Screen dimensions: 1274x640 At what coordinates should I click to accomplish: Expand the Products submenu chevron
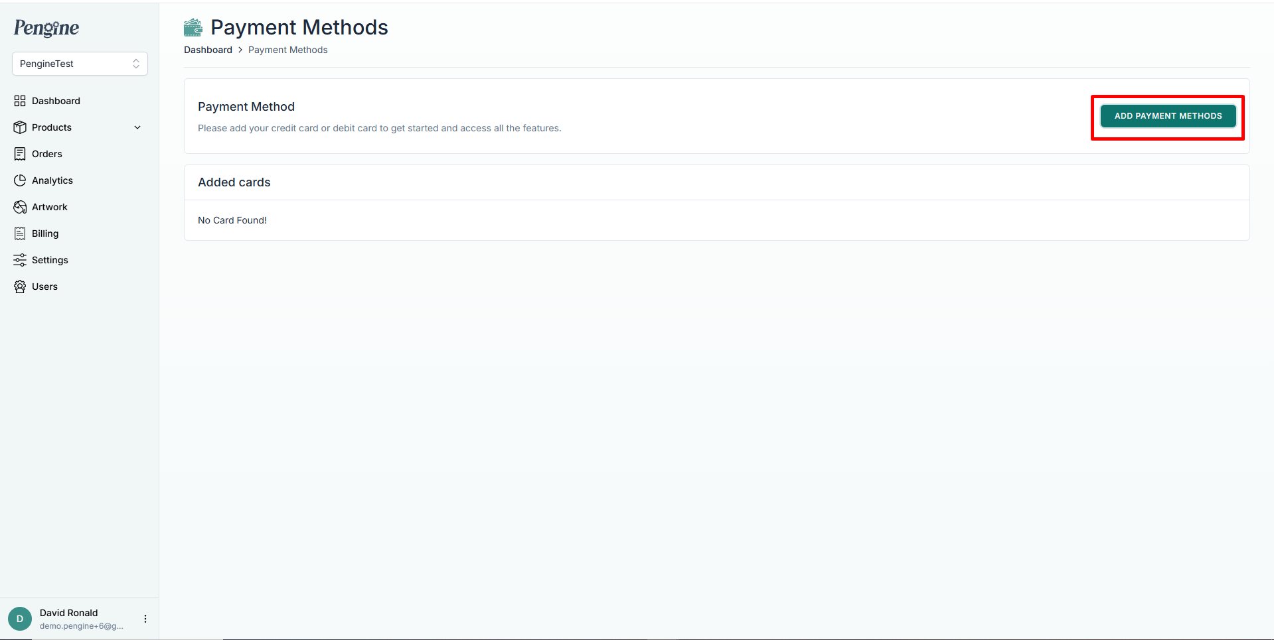137,127
